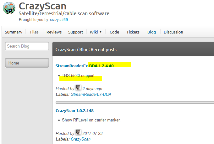Expand the Wiki dropdown arrow
214x144 pixels.
pos(101,32)
